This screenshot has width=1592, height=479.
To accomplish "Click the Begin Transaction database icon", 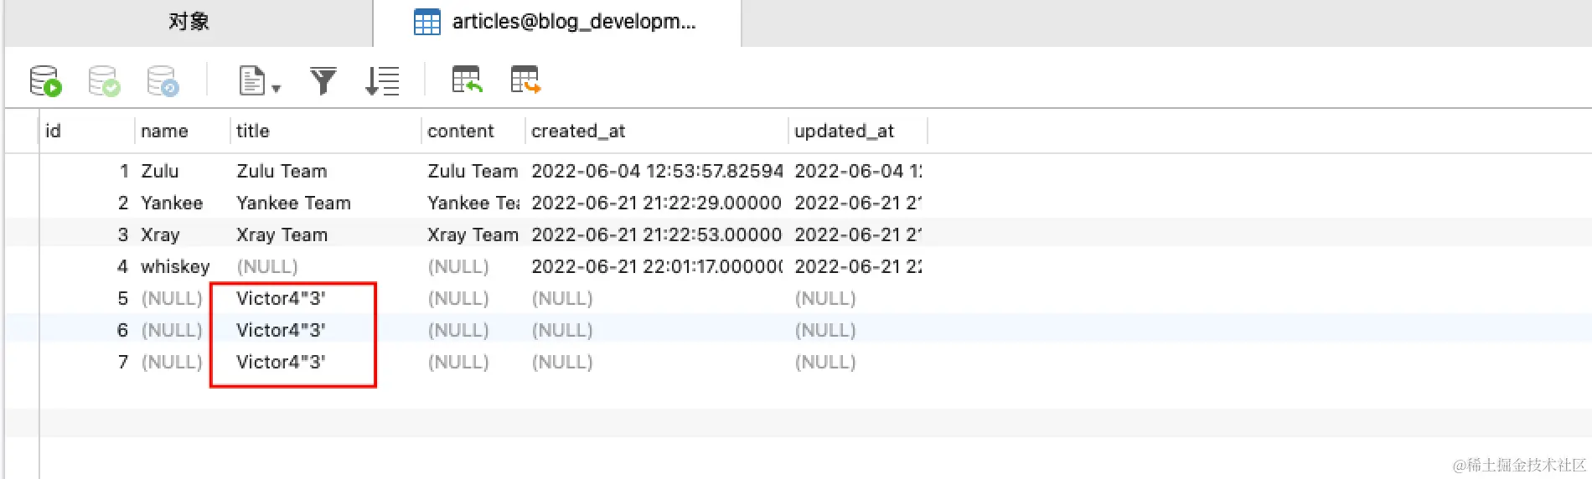I will pyautogui.click(x=45, y=81).
